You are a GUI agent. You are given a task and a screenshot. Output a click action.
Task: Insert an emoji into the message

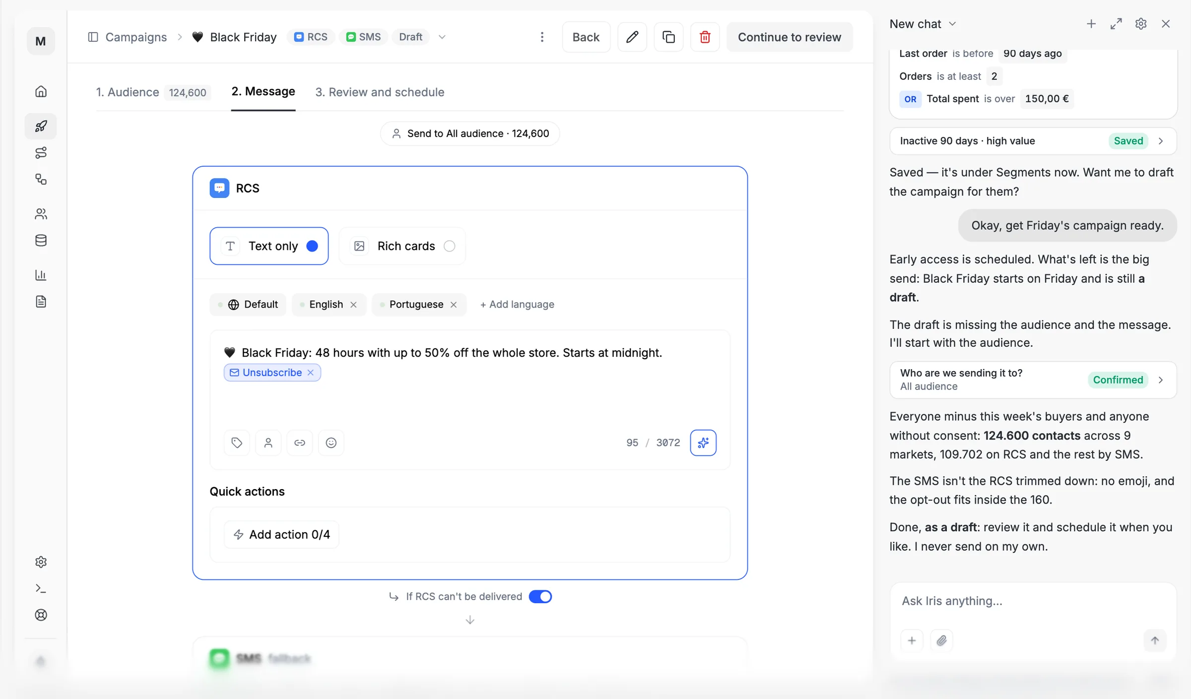coord(331,443)
